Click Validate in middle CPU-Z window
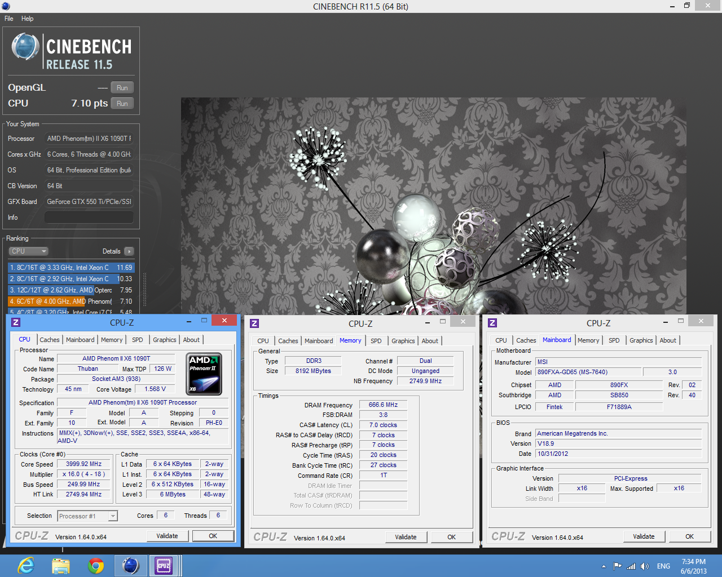722x577 pixels. 406,537
